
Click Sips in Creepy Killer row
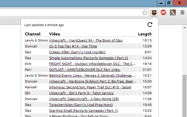[28, 52]
